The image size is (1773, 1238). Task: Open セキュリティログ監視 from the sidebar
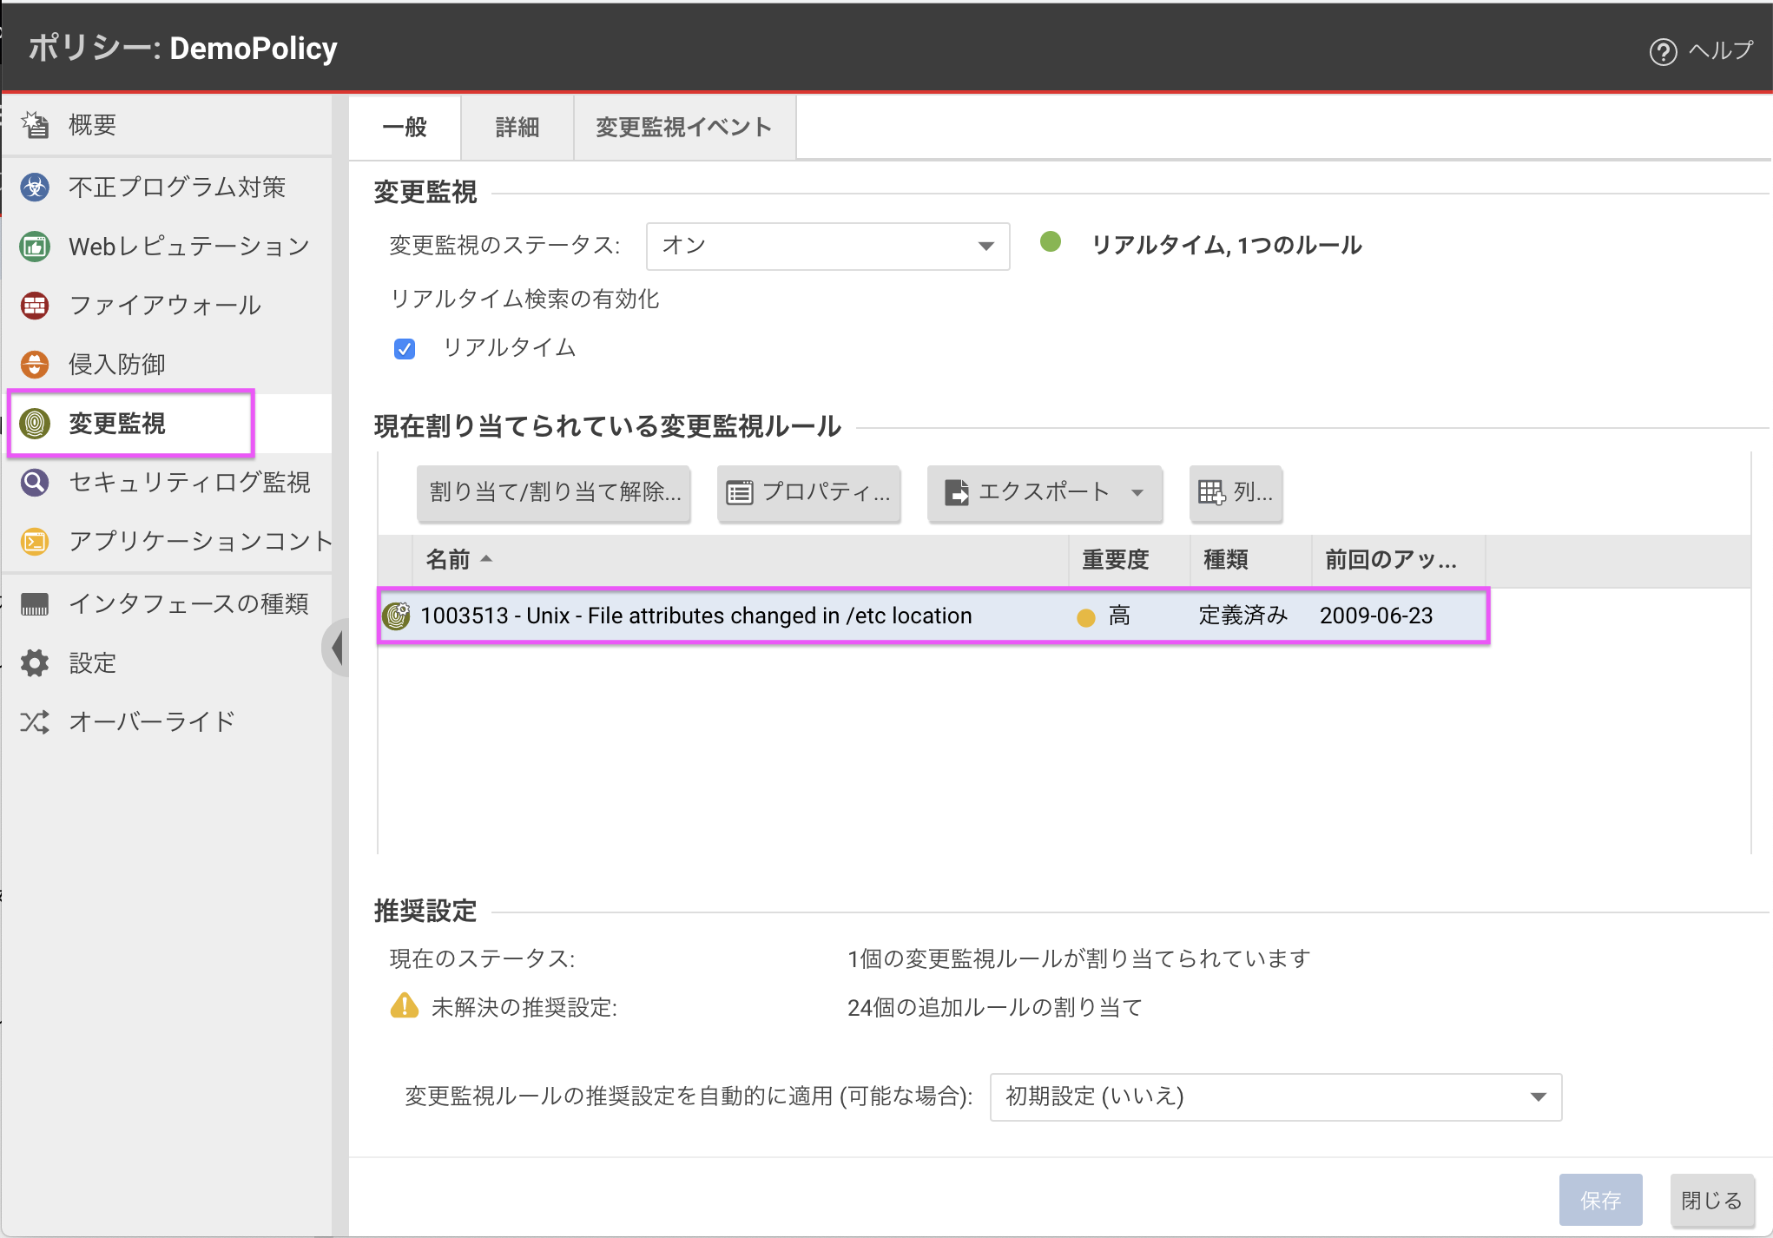point(34,483)
